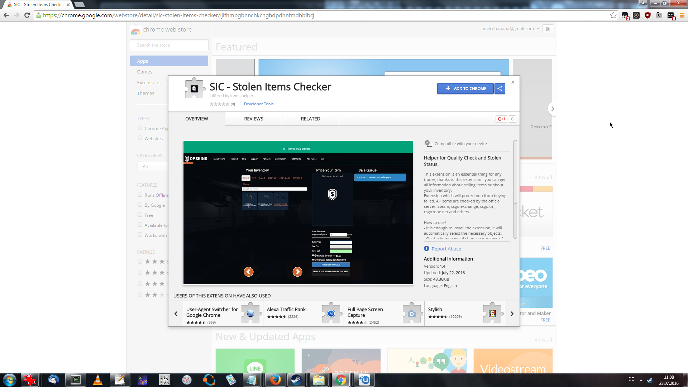Tick the Runs Offline checkbox
Screen dimensions: 688x387
[x=140, y=195]
